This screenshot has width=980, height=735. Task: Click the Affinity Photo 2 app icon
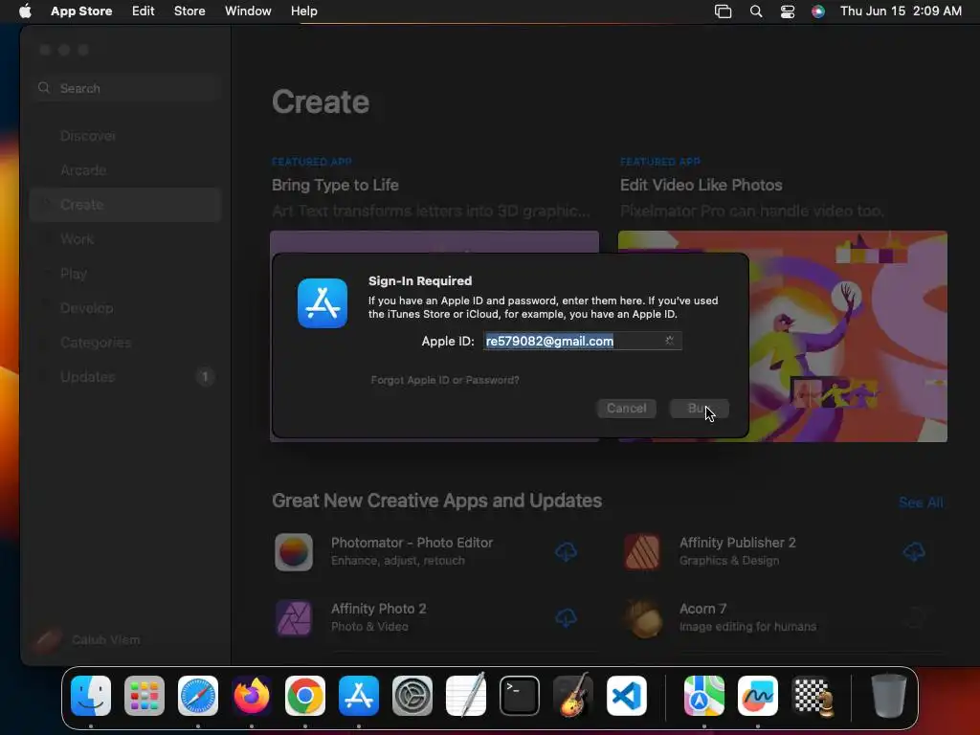[294, 617]
